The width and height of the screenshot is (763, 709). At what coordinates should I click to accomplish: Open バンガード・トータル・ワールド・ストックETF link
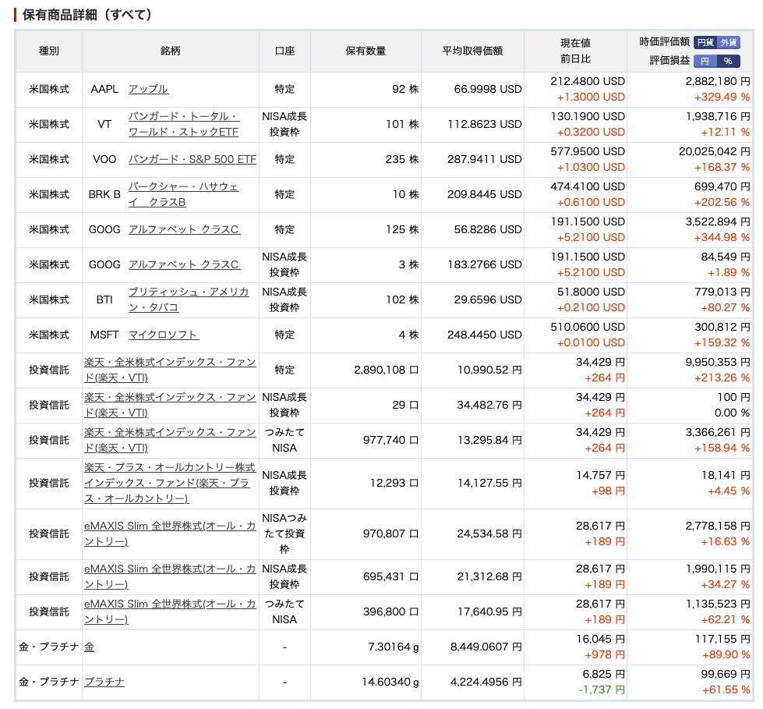pos(183,124)
